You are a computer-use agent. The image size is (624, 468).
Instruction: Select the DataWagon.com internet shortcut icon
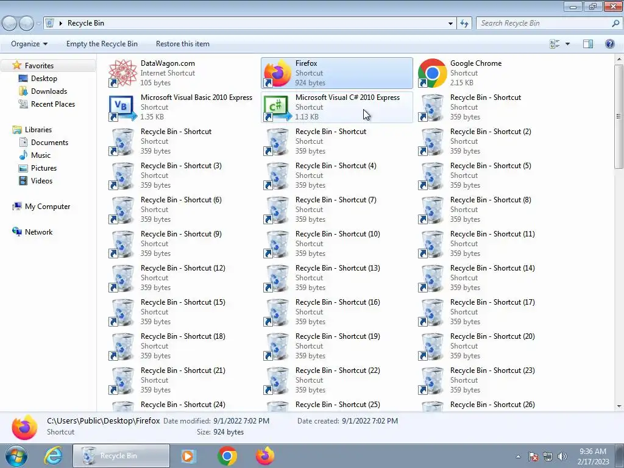click(122, 73)
